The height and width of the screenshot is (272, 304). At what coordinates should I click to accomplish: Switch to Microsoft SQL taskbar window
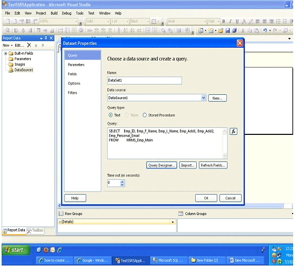[169, 261]
